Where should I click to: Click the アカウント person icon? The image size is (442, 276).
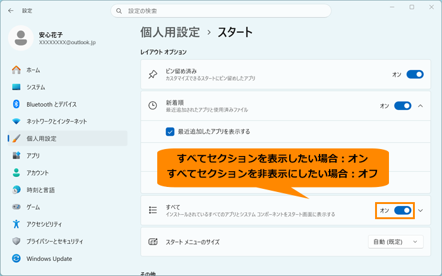click(x=16, y=173)
